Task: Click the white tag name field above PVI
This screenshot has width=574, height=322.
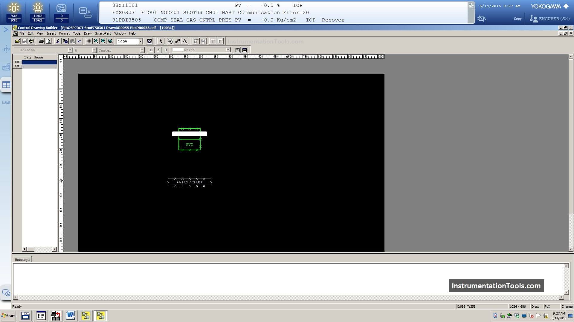Action: pos(190,134)
